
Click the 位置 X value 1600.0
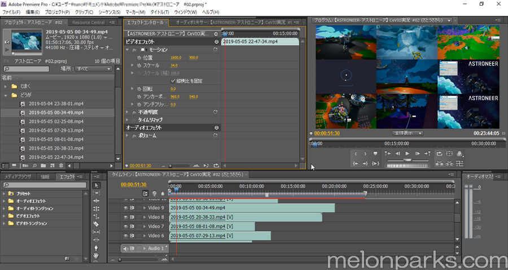[176, 58]
